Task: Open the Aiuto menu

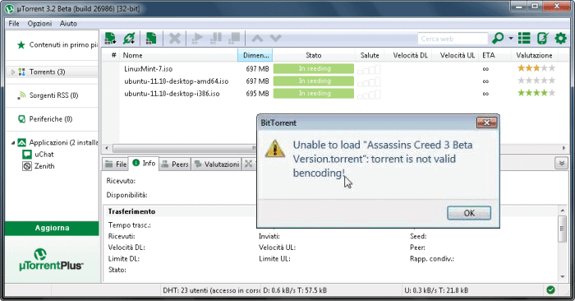Action: click(68, 24)
